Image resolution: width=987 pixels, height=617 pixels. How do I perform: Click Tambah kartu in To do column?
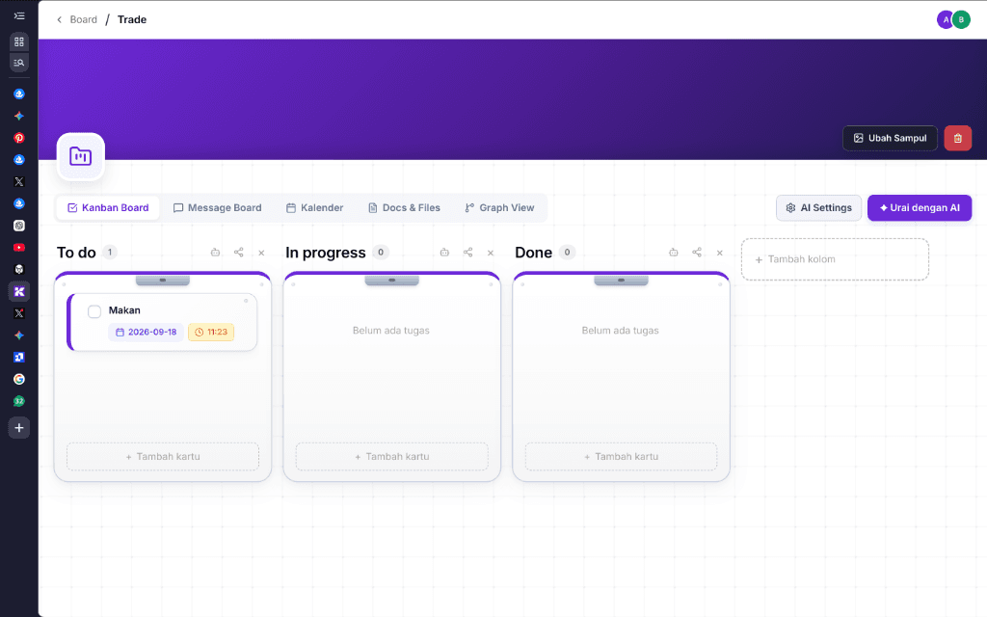point(163,456)
